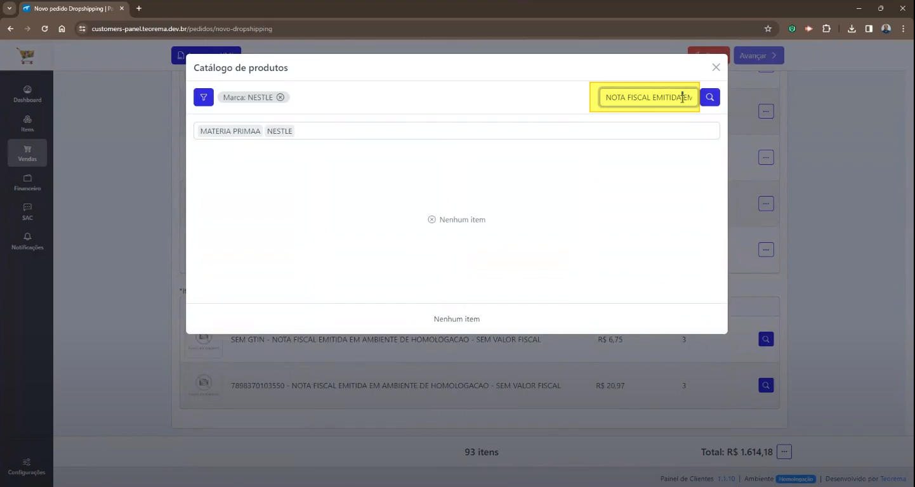
Task: Go to the browser home page
Action: 62,29
